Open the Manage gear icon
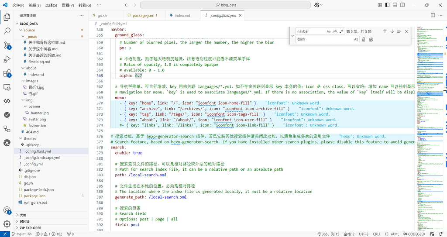The image size is (447, 237). tap(7, 224)
